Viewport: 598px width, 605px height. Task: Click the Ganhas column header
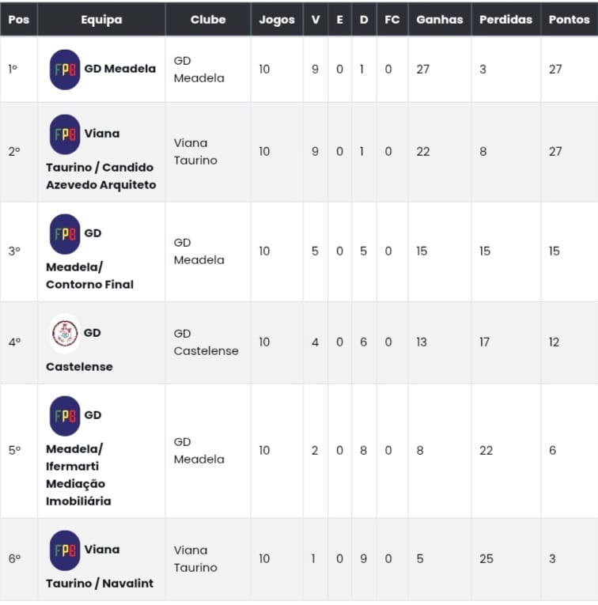pos(439,20)
